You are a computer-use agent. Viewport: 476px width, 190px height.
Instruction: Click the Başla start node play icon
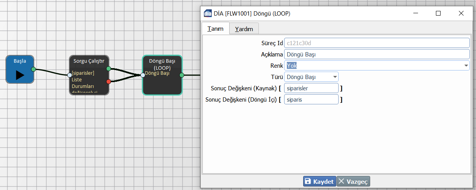coord(20,75)
